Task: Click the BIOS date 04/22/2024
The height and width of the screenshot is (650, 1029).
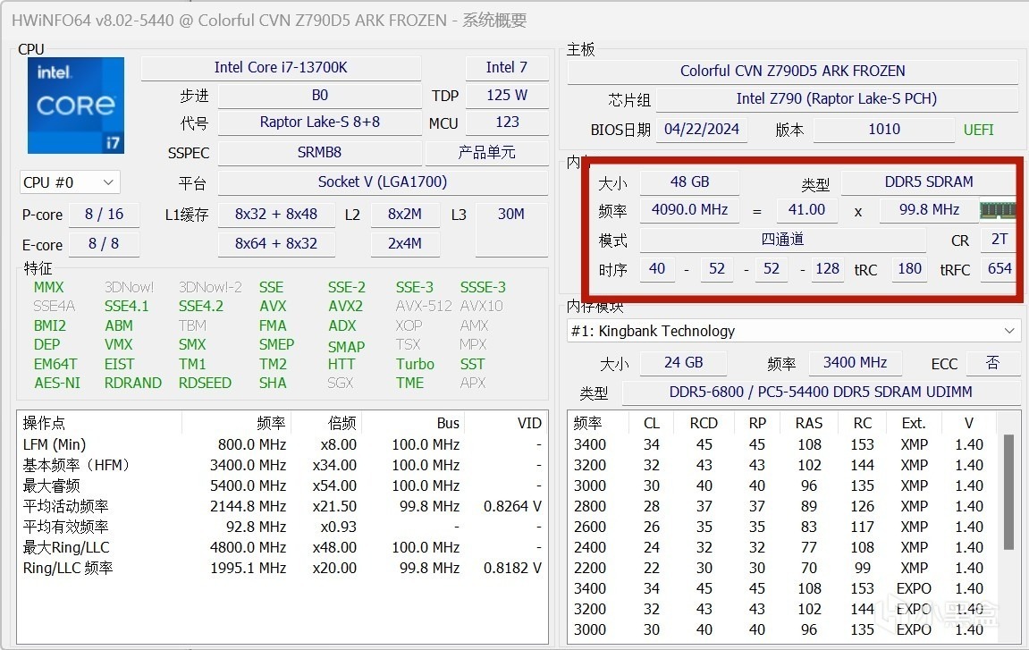Action: pyautogui.click(x=702, y=130)
